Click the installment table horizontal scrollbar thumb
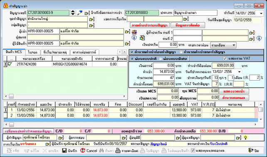267x157 pixels. 11,125
